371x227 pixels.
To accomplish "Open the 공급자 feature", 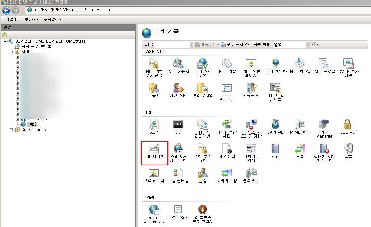I will coord(154,90).
